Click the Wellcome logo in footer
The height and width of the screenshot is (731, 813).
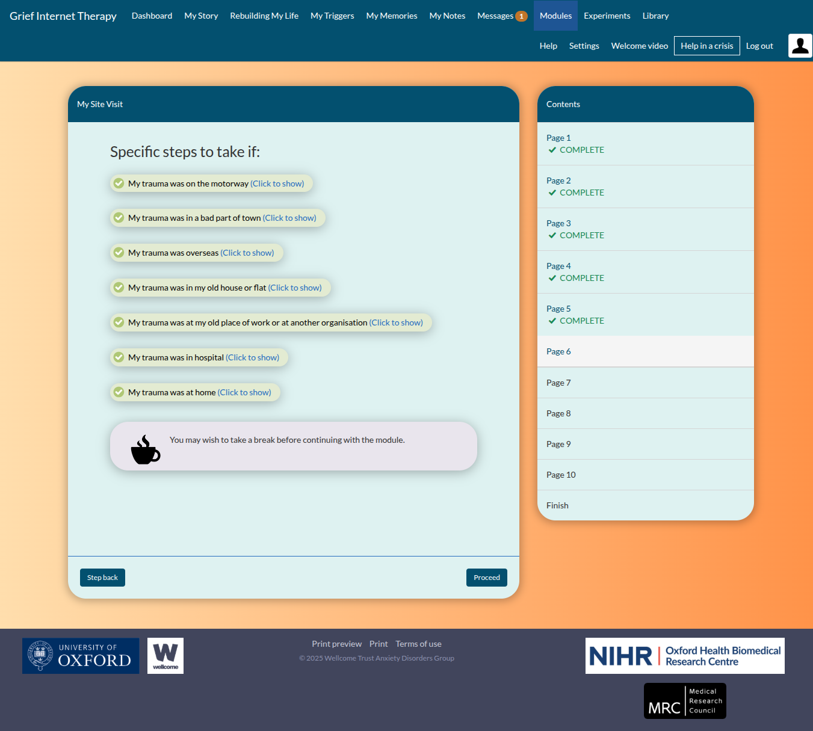click(x=165, y=656)
